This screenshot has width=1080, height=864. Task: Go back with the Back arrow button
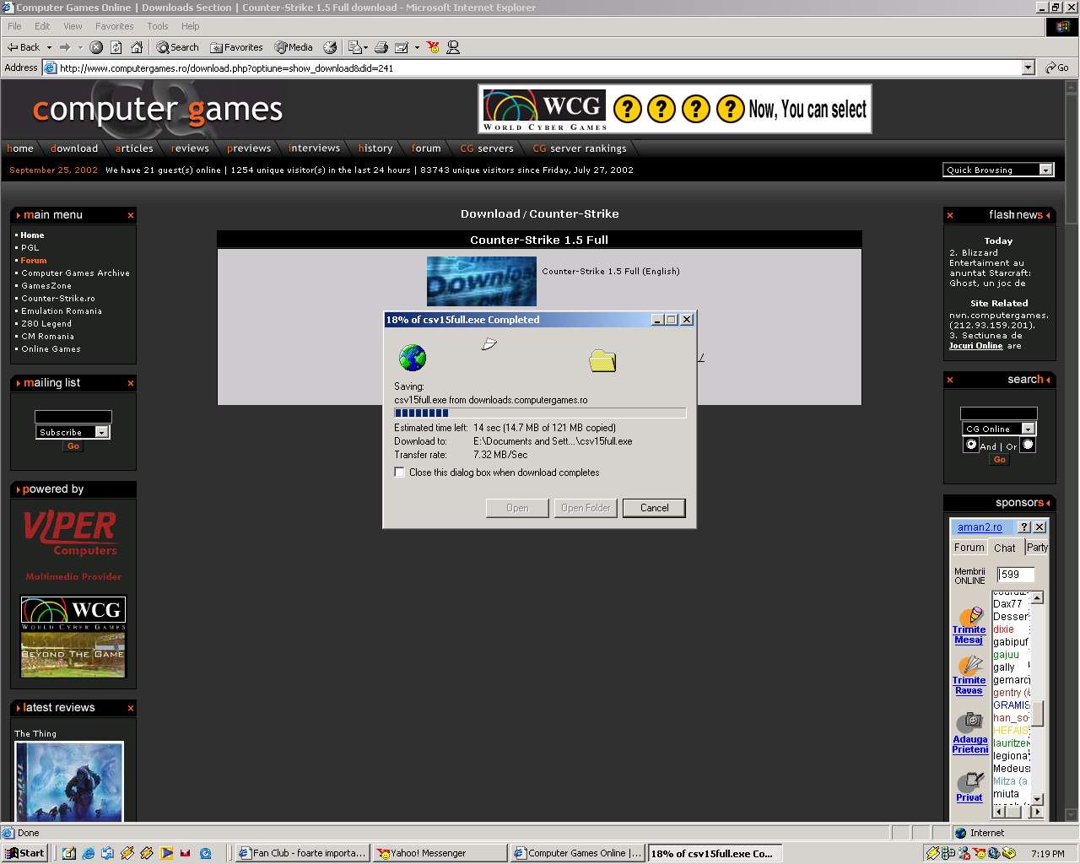click(24, 47)
